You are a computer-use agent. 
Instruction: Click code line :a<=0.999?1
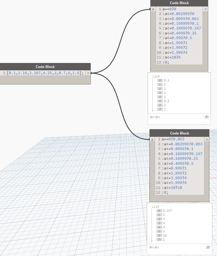174,168
